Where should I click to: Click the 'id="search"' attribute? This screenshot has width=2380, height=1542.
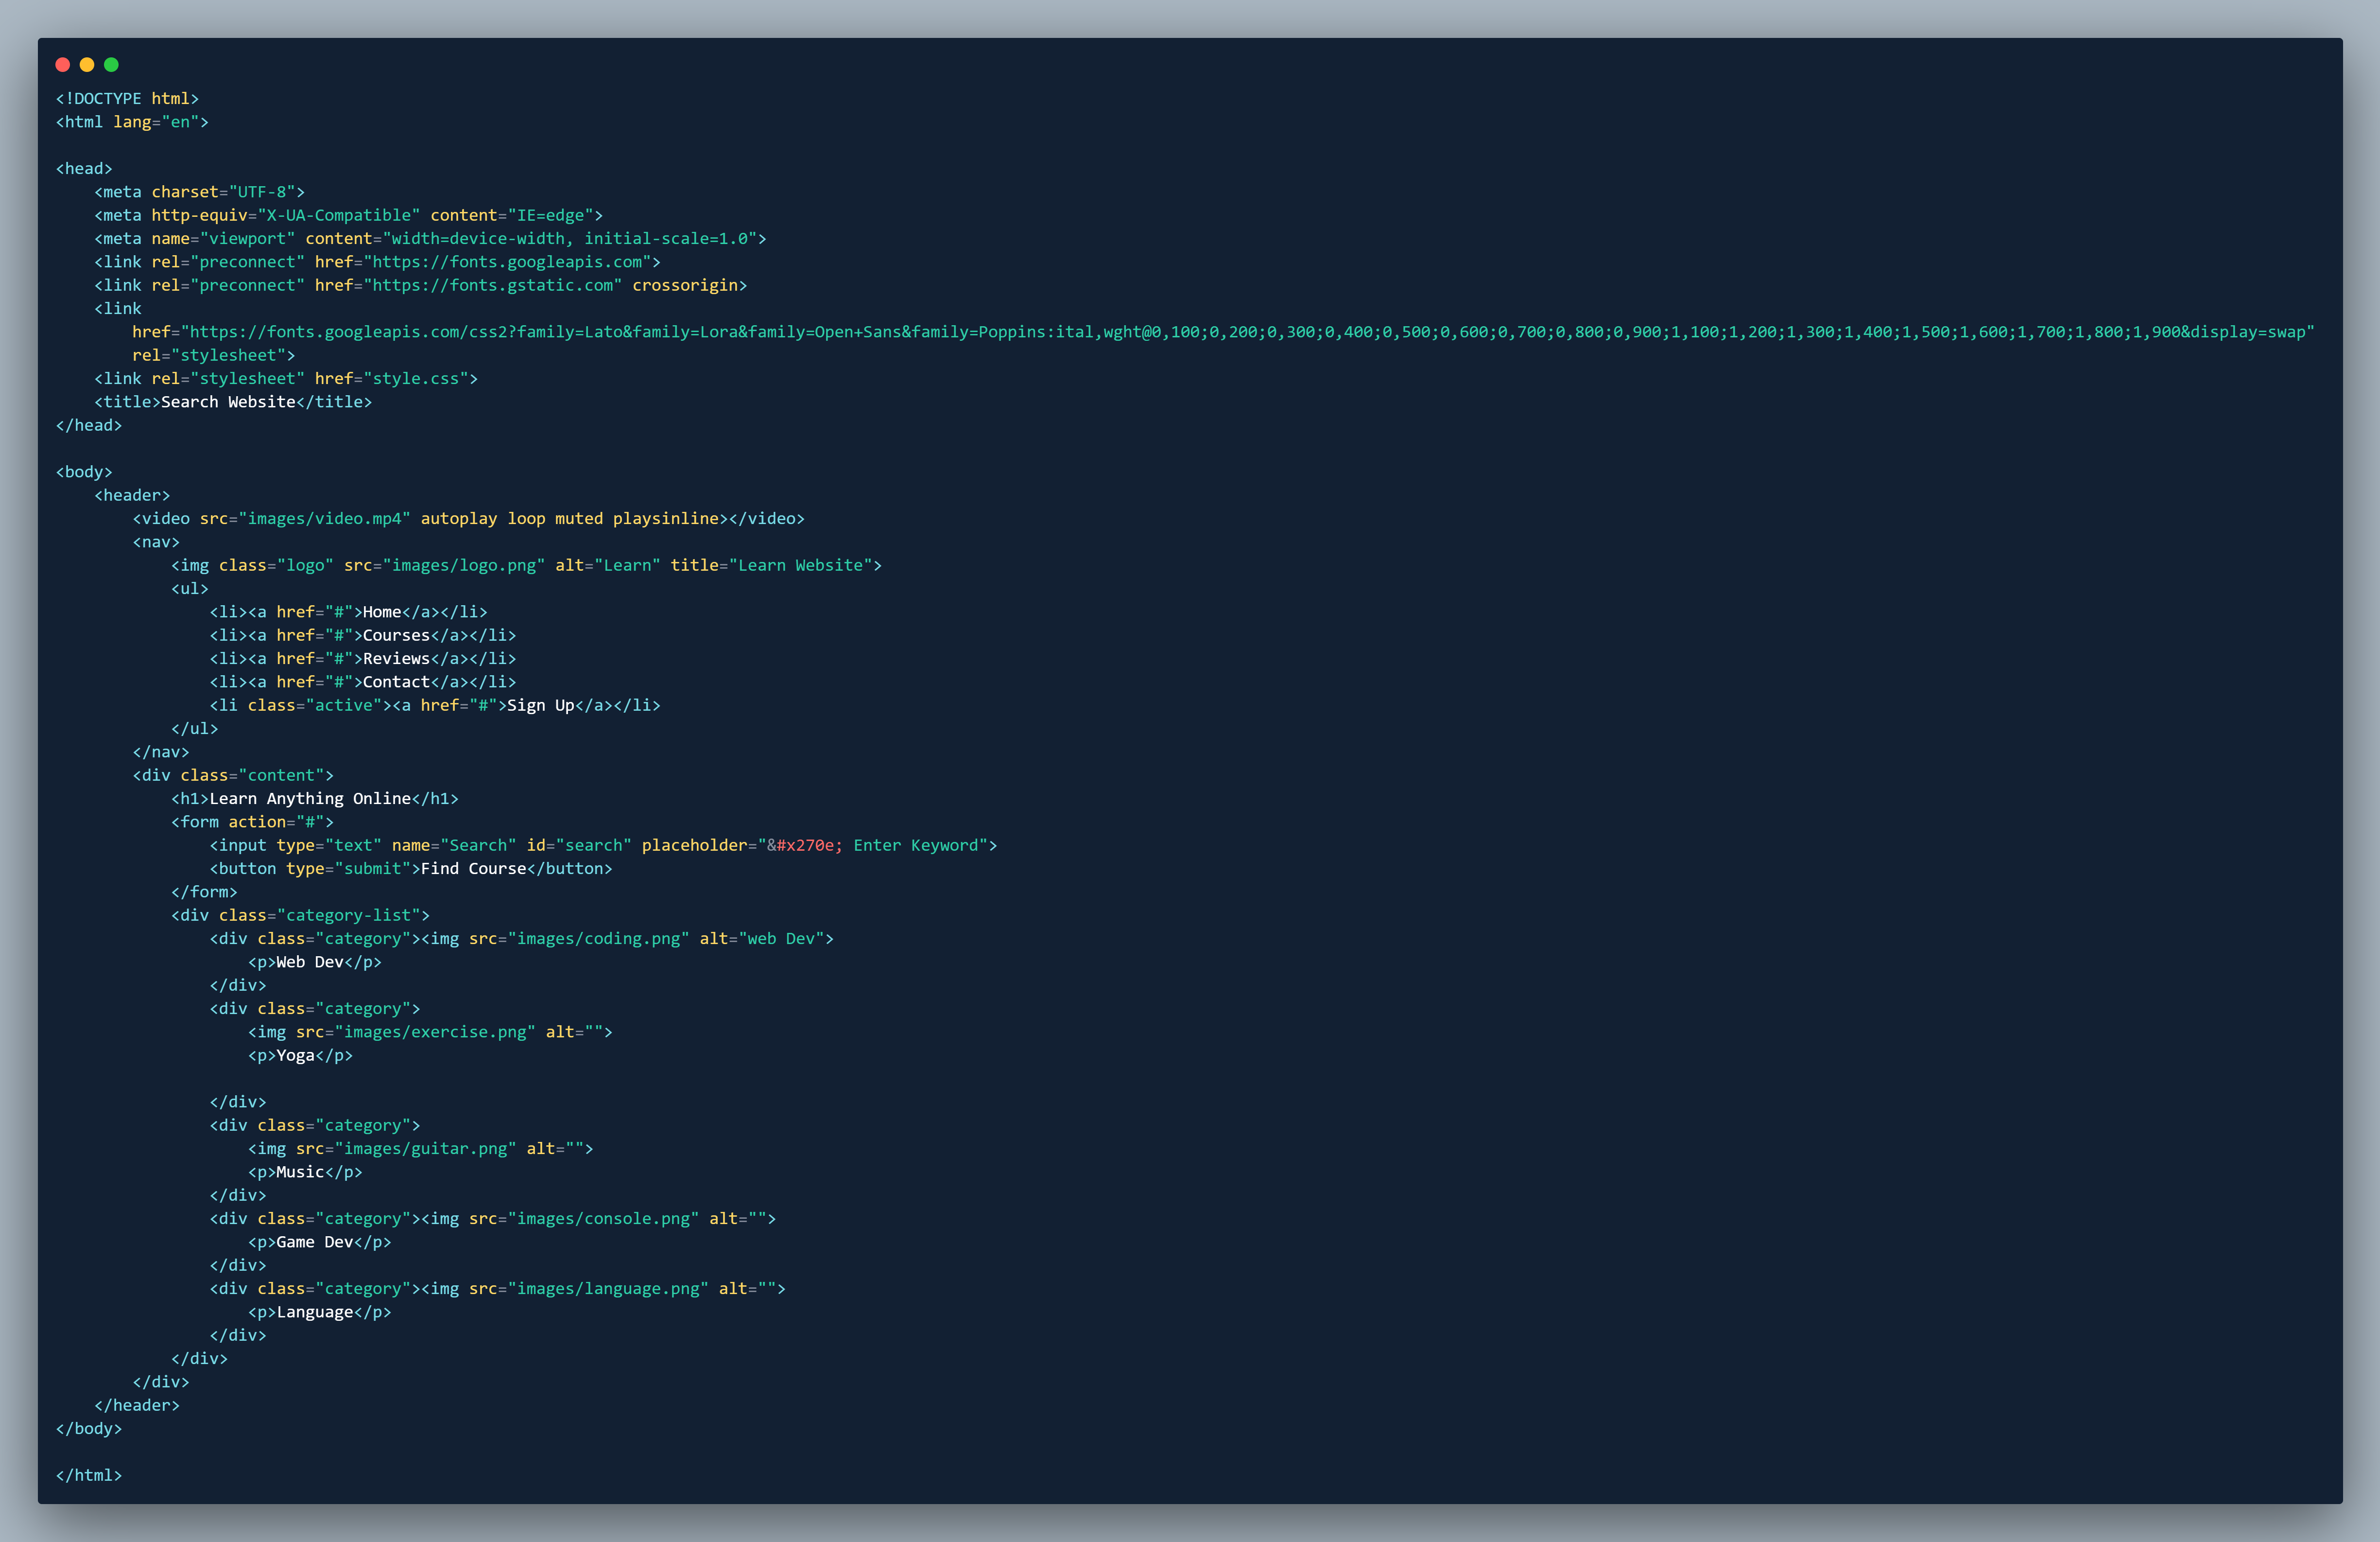click(x=579, y=845)
